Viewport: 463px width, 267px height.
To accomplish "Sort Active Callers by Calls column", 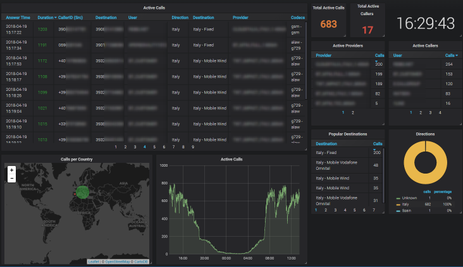I will (452, 56).
